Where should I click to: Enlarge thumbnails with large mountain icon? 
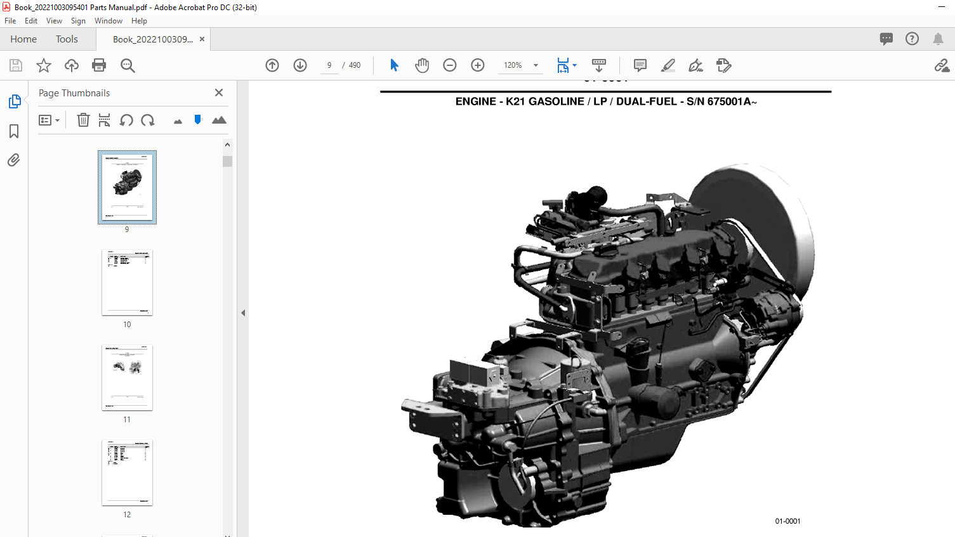(219, 120)
